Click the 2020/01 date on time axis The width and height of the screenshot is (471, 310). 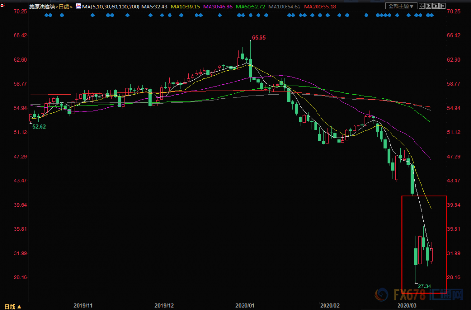(245, 305)
